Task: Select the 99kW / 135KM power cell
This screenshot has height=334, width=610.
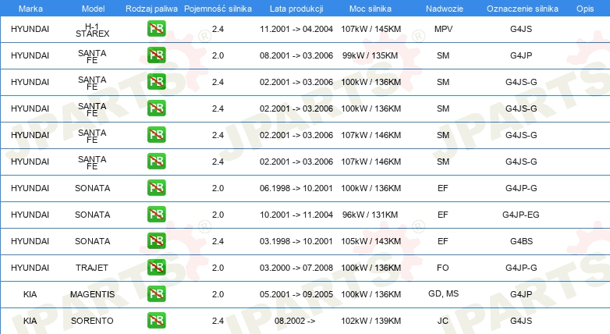Action: (x=370, y=55)
